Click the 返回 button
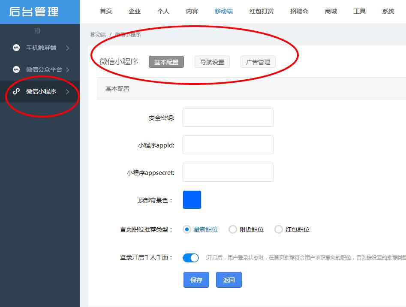Image resolution: width=406 pixels, height=307 pixels. pos(229,280)
